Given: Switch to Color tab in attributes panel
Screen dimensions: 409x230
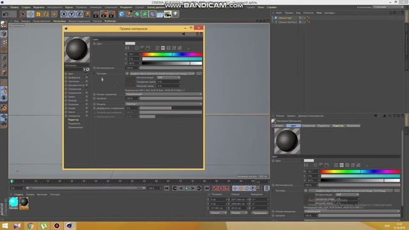Looking at the screenshot, I should tap(293, 126).
